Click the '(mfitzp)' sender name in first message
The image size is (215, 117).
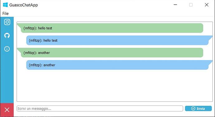pyautogui.click(x=30, y=28)
